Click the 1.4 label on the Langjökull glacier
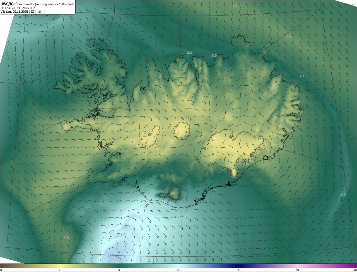The width and height of the screenshot is (357, 272). click(x=148, y=139)
